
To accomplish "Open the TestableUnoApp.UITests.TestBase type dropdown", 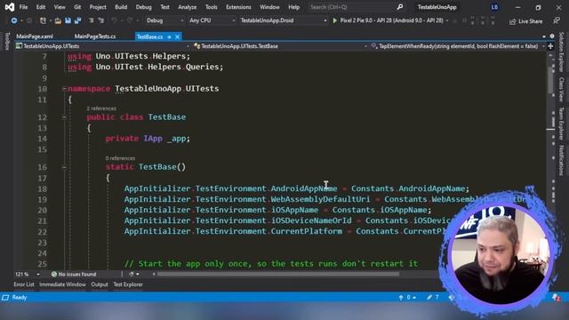I will 281,46.
